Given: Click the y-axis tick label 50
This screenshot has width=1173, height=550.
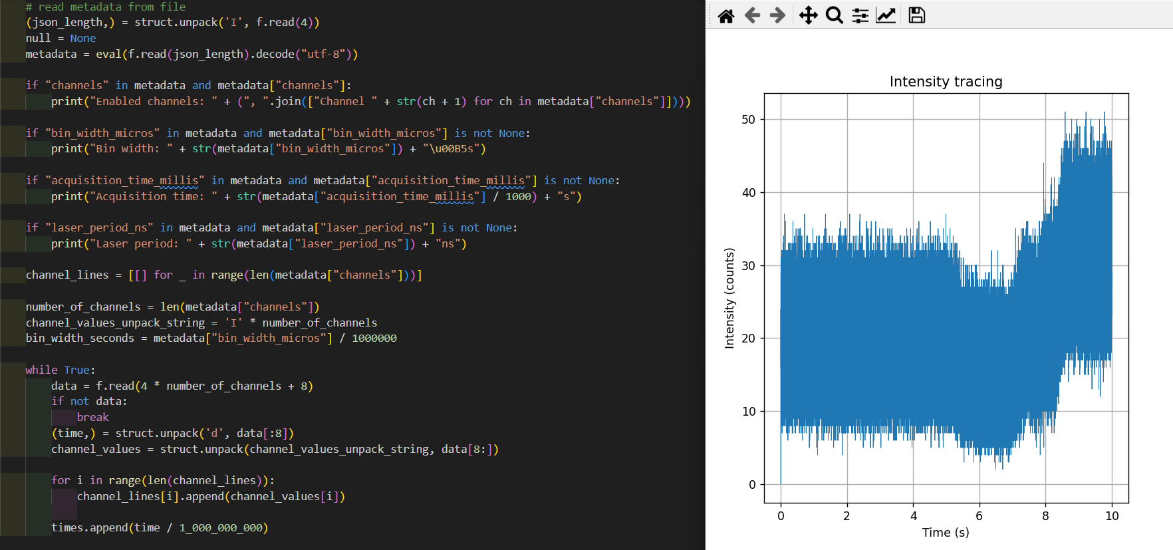Looking at the screenshot, I should (749, 120).
